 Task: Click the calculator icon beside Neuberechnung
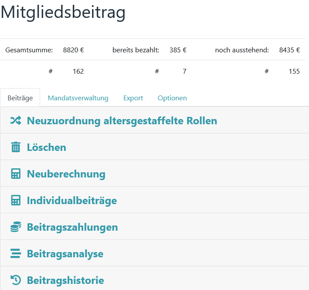16,174
